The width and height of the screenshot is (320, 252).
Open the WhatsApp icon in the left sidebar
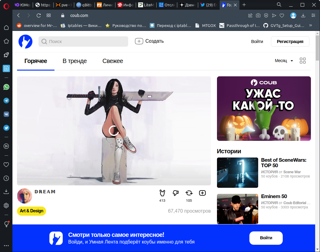6,87
